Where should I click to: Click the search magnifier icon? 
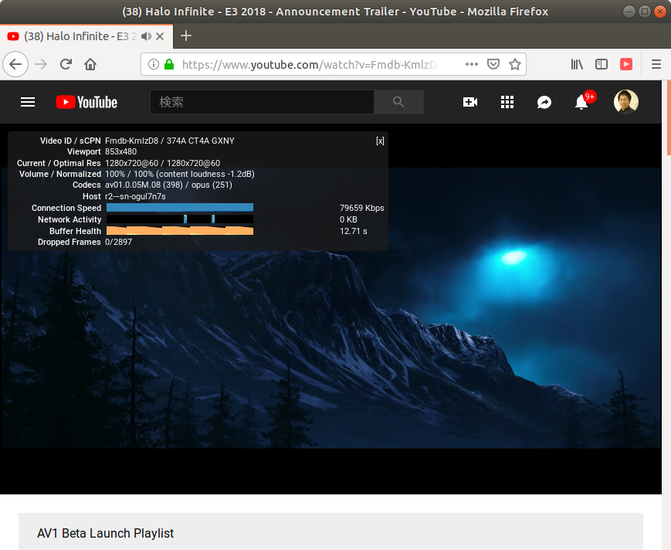click(x=398, y=101)
